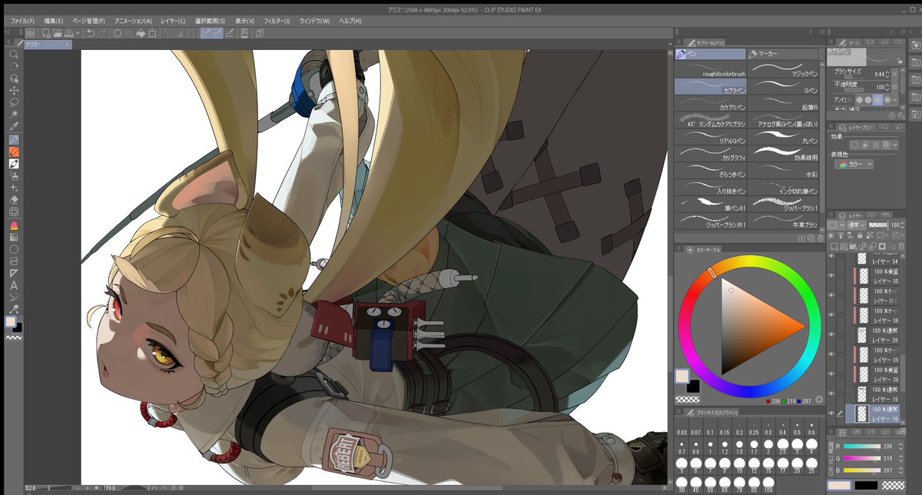Expand the layer effect options arrow
This screenshot has height=495, width=922.
pyautogui.click(x=895, y=145)
